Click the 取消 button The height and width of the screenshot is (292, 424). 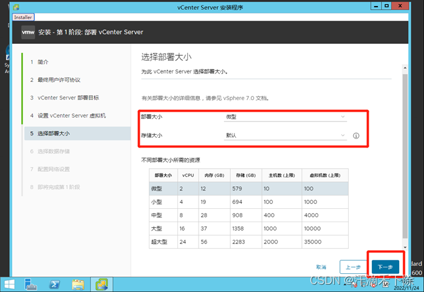click(x=321, y=267)
